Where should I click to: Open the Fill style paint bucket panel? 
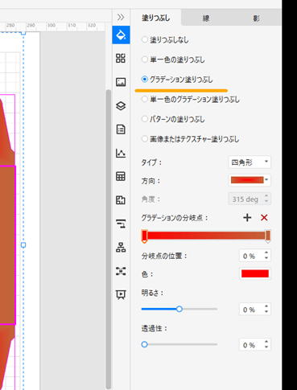click(x=121, y=35)
